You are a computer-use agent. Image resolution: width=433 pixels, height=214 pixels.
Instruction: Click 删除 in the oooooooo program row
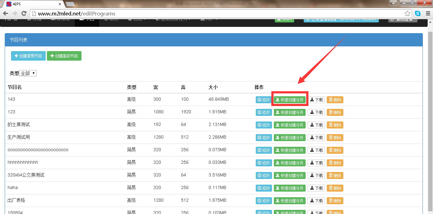tap(335, 150)
